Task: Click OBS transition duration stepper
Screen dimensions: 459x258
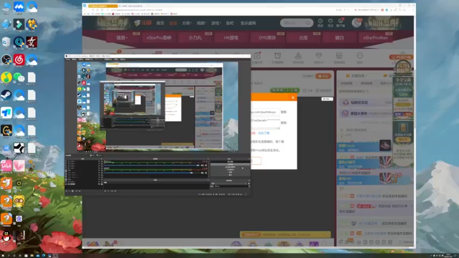Action: point(249,186)
